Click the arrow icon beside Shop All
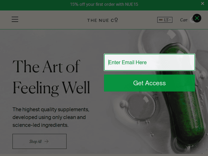This screenshot has height=156, width=208. point(46,141)
